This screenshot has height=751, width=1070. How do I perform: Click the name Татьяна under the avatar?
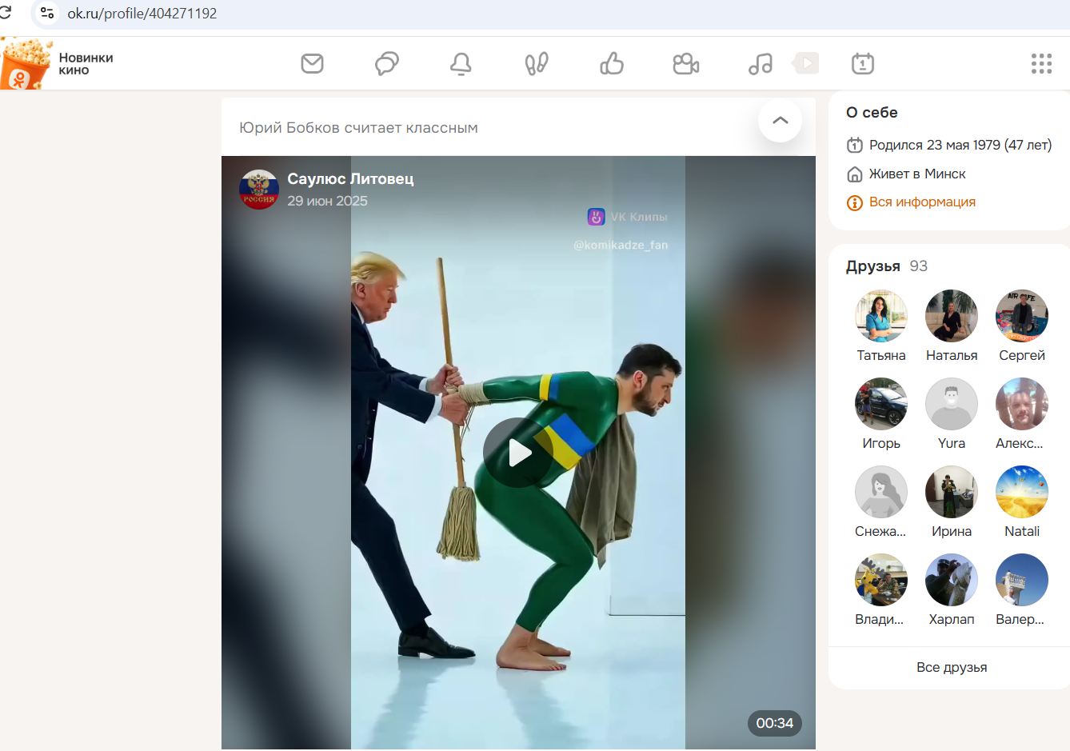pos(881,355)
